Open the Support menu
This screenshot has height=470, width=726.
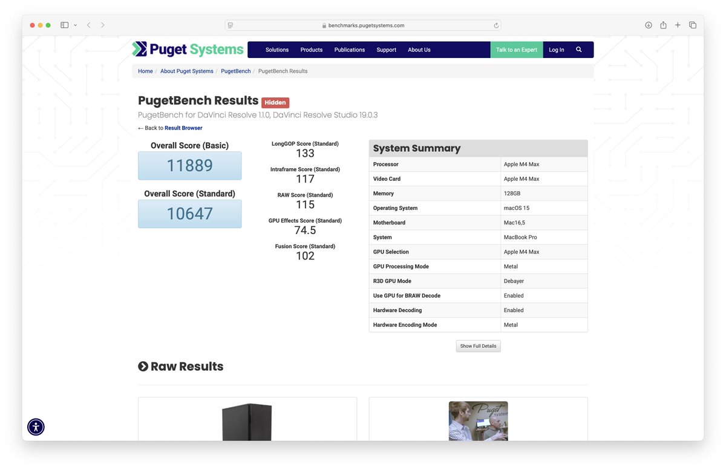(x=387, y=50)
